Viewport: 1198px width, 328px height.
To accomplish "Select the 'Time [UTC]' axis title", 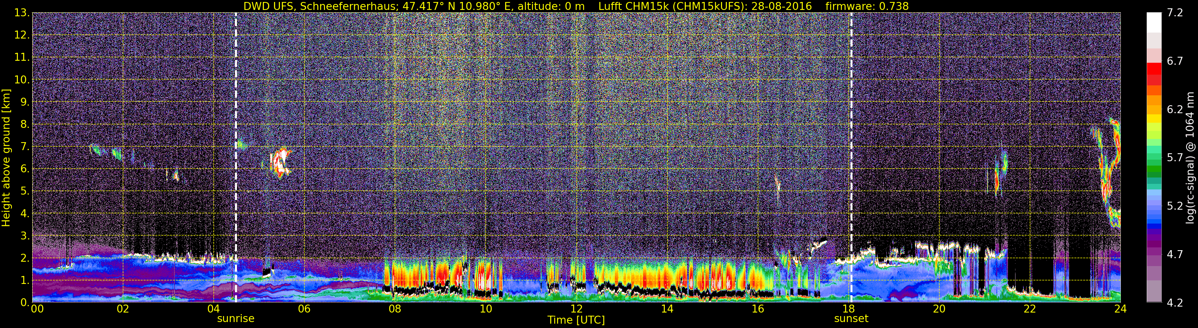I will (x=576, y=320).
